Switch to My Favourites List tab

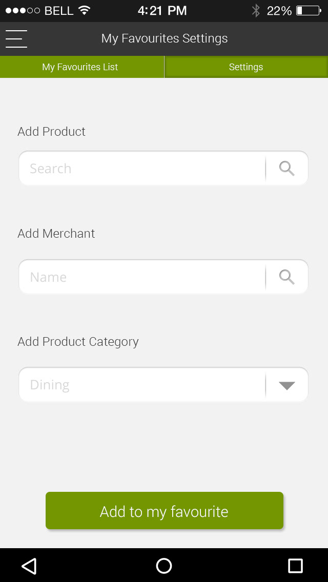tap(80, 67)
